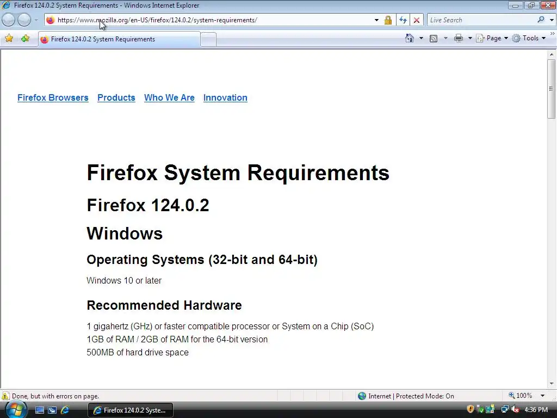Click the scrollbar down arrow
The image size is (557, 418).
(x=552, y=384)
